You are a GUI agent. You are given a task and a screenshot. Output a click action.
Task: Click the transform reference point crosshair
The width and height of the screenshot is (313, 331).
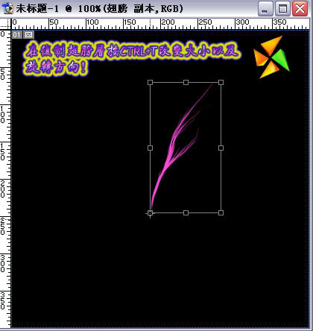(x=150, y=213)
